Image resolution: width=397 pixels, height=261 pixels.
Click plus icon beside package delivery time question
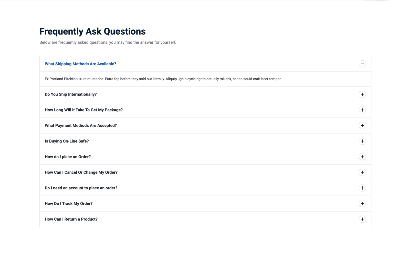tap(362, 110)
